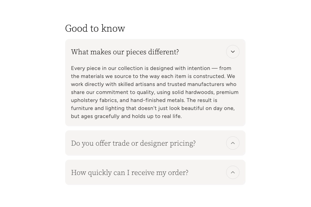Expand the "How quickly can I receive my order?" question
The height and width of the screenshot is (207, 311).
click(x=130, y=173)
